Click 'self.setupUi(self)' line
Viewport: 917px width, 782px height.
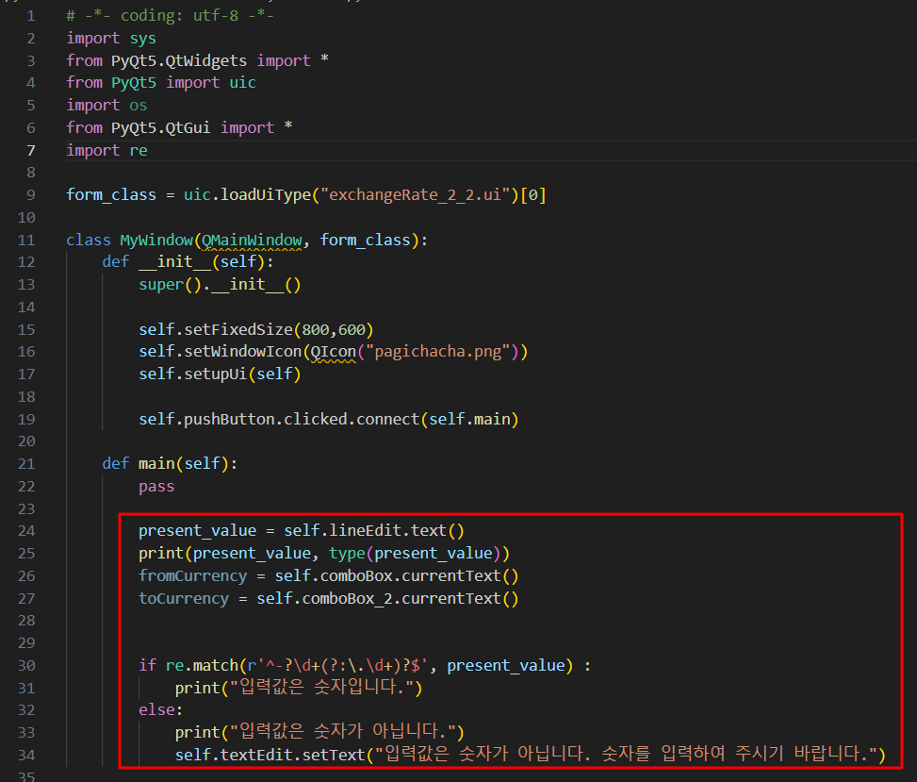pyautogui.click(x=220, y=374)
